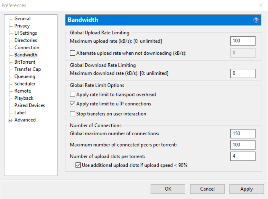268x199 pixels.
Task: Expand the Advanced settings node
Action: click(10, 120)
